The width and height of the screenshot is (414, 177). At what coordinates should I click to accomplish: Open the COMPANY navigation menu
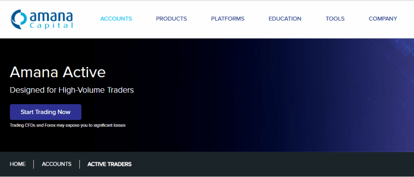[383, 19]
